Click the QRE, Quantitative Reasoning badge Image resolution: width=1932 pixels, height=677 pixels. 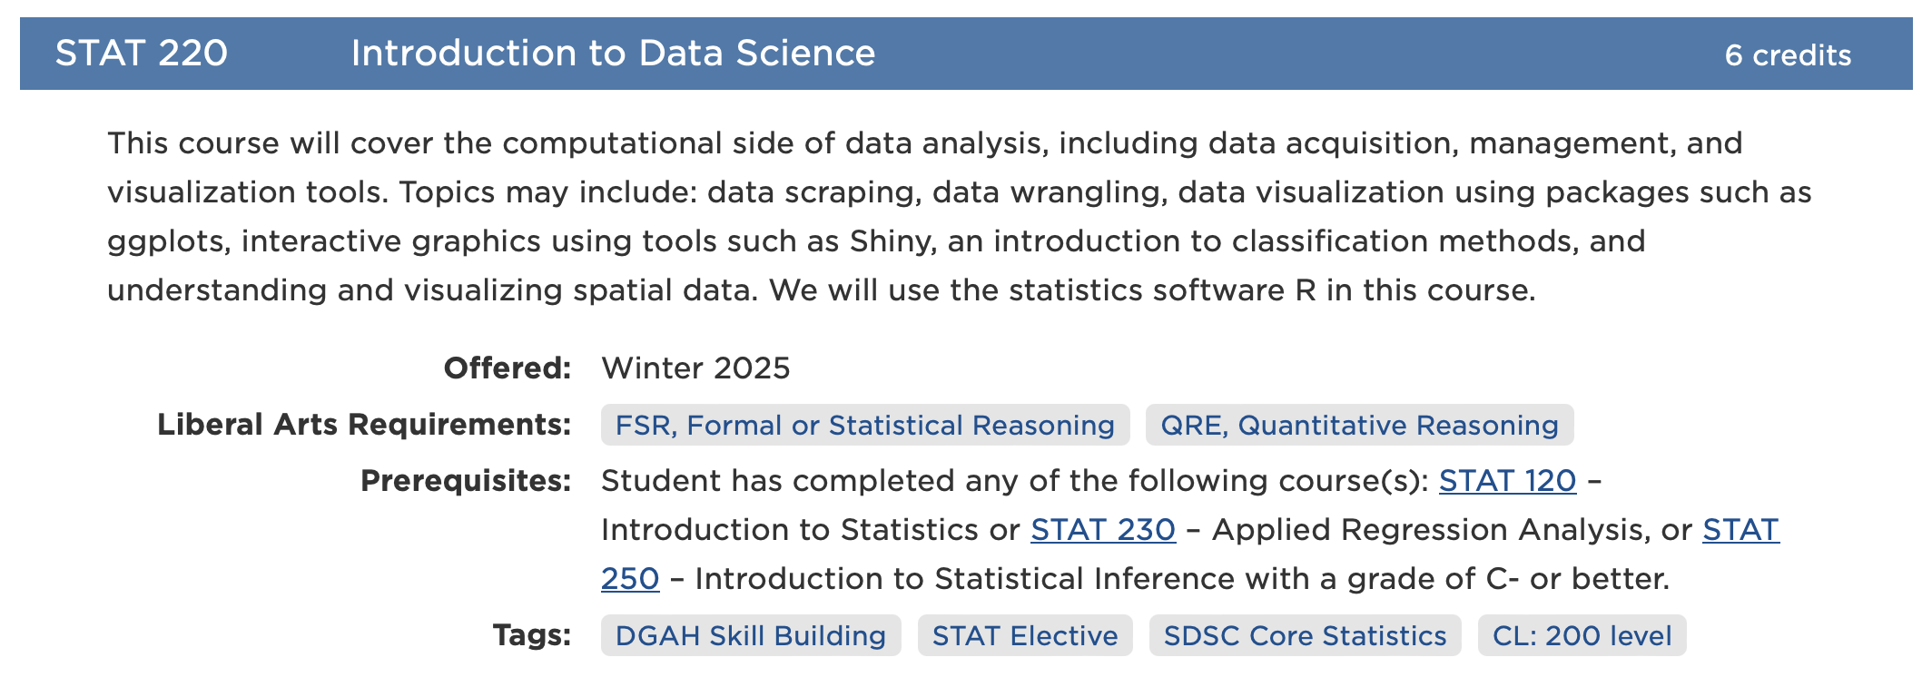(1359, 426)
